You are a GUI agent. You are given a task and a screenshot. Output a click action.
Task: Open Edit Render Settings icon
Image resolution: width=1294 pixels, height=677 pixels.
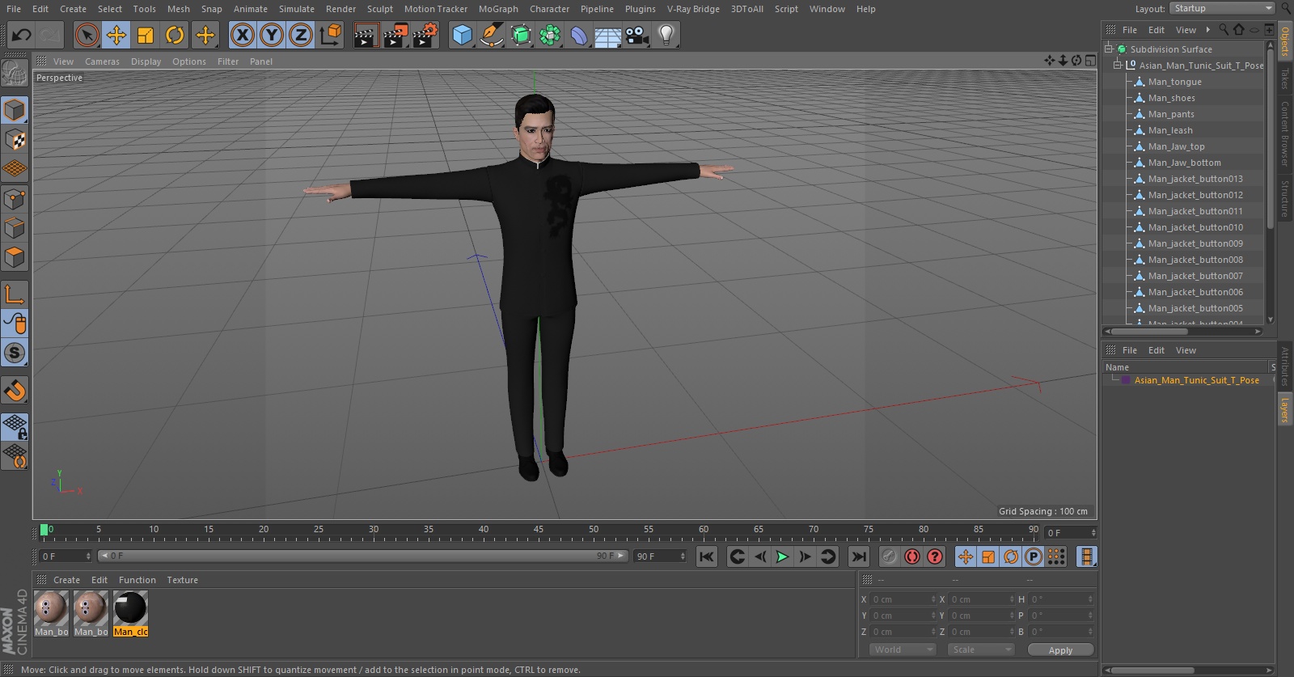tap(425, 35)
